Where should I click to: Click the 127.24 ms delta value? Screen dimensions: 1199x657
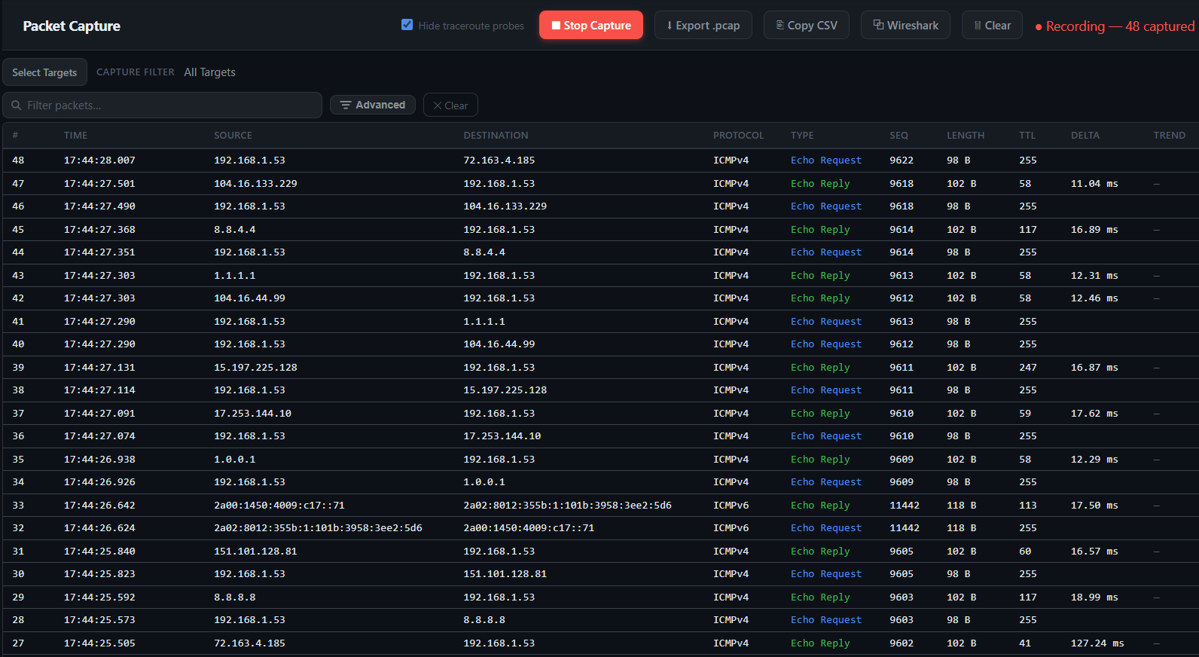(x=1097, y=643)
